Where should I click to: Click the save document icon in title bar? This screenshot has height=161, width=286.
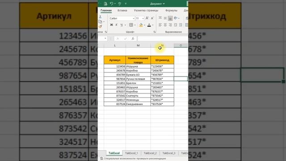pyautogui.click(x=105, y=4)
